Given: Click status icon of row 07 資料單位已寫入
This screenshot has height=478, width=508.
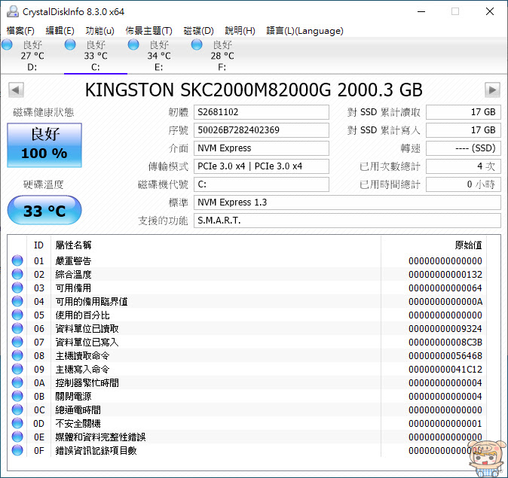Looking at the screenshot, I should pyautogui.click(x=17, y=342).
